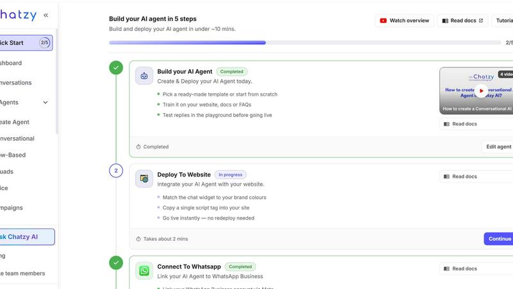
Task: Click clock icon beside Takes about 2 mins
Action: tap(139, 239)
